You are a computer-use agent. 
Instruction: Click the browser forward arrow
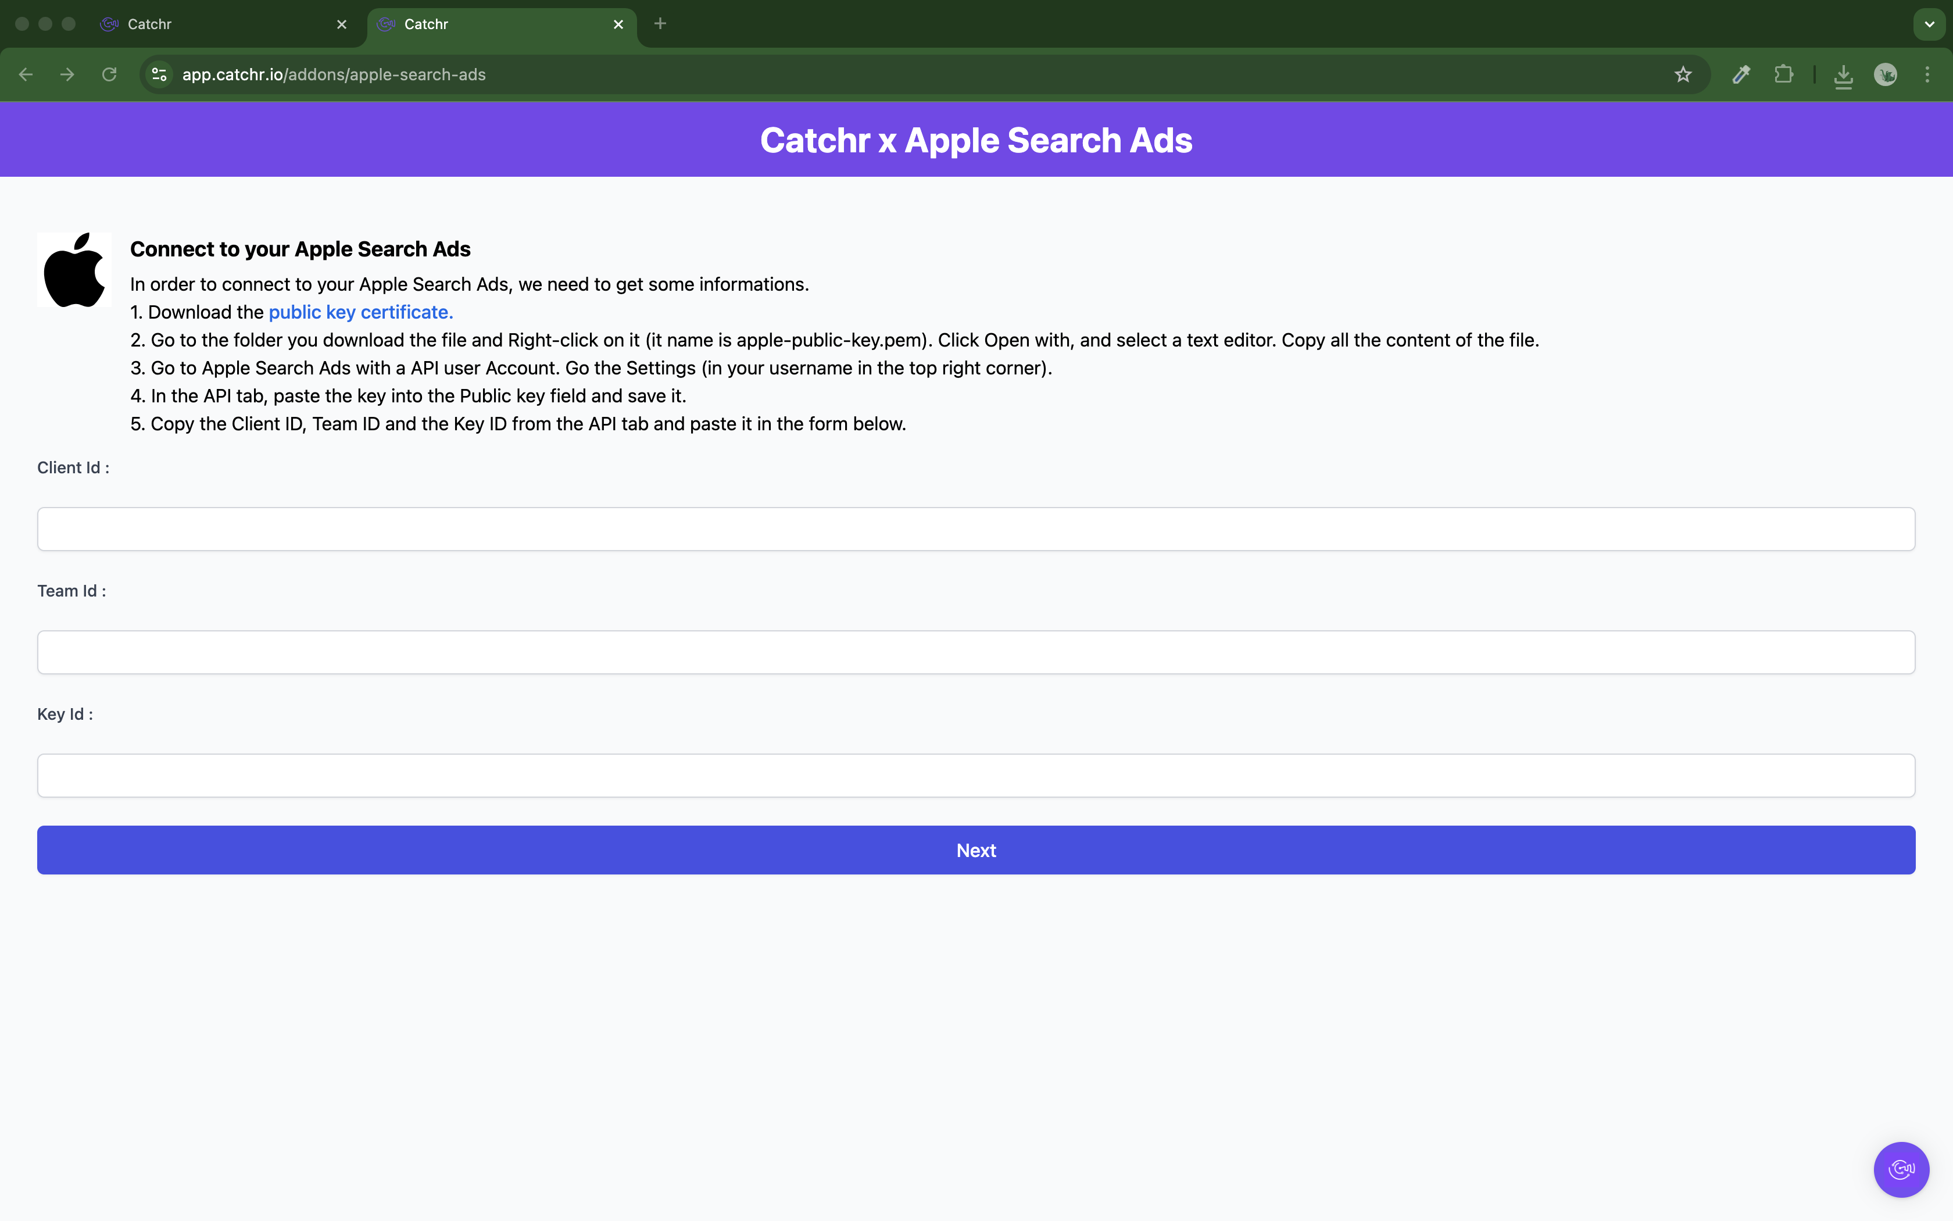[68, 74]
